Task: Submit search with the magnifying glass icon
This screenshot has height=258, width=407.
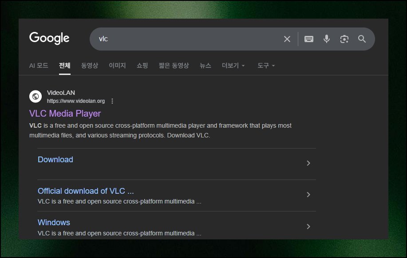Action: tap(362, 39)
